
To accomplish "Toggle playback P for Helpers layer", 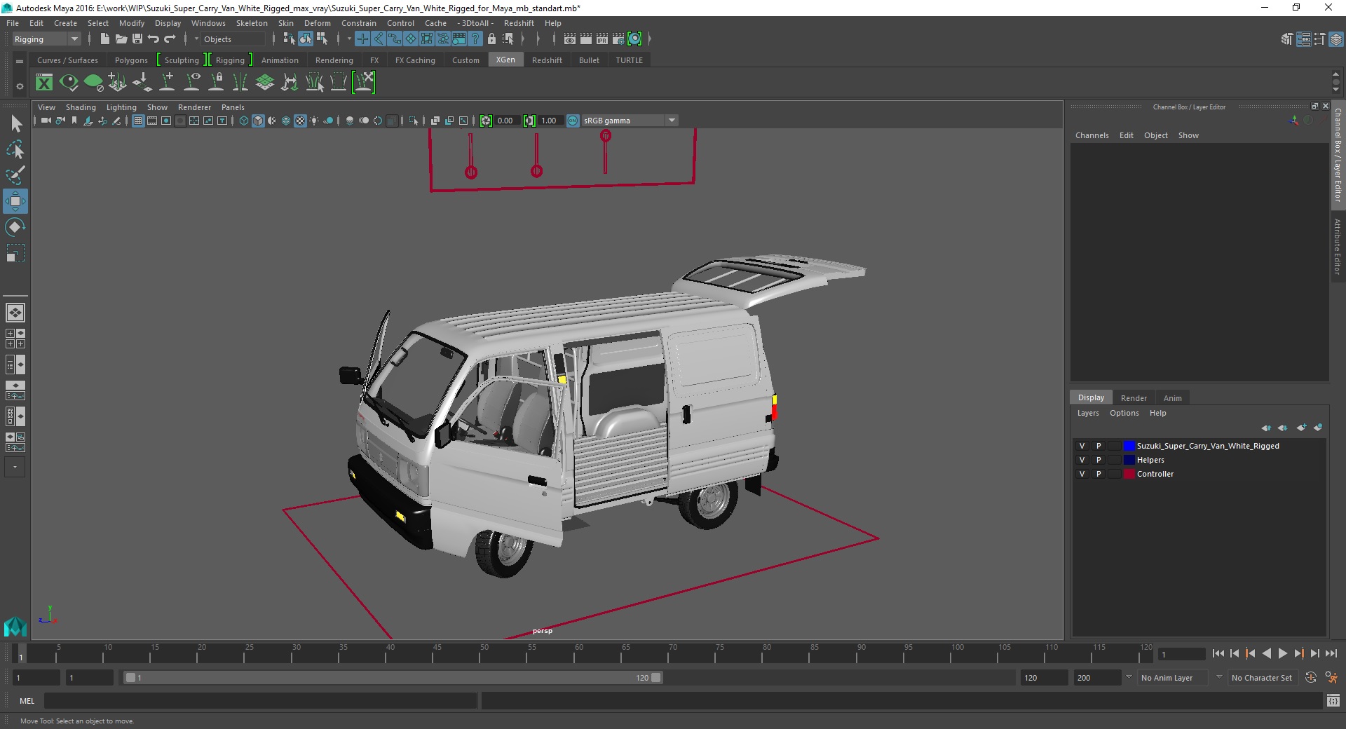I will 1099,460.
